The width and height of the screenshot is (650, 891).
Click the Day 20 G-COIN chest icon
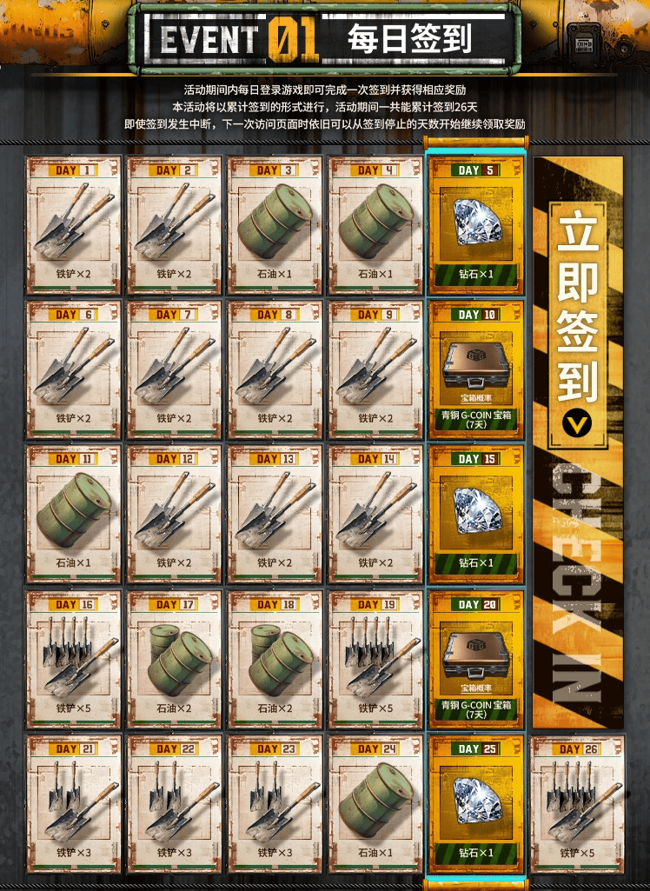click(x=475, y=655)
